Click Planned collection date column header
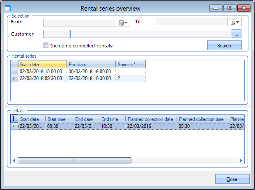 [151, 119]
